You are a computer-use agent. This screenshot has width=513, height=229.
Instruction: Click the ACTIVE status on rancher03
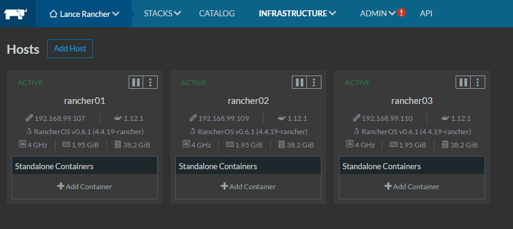[x=358, y=83]
